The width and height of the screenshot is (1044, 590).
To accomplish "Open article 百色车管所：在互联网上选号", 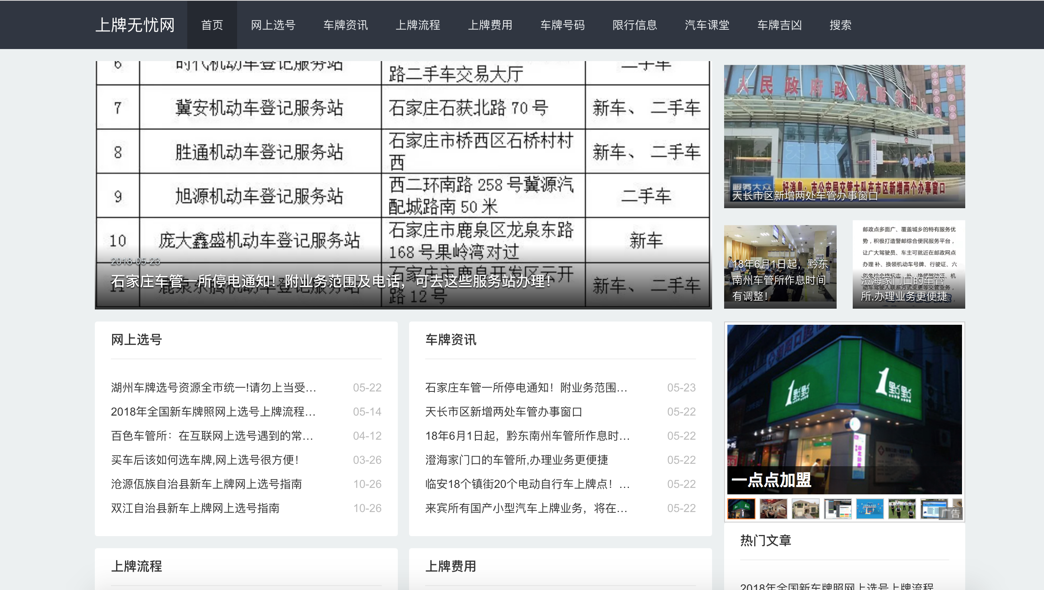I will point(212,436).
